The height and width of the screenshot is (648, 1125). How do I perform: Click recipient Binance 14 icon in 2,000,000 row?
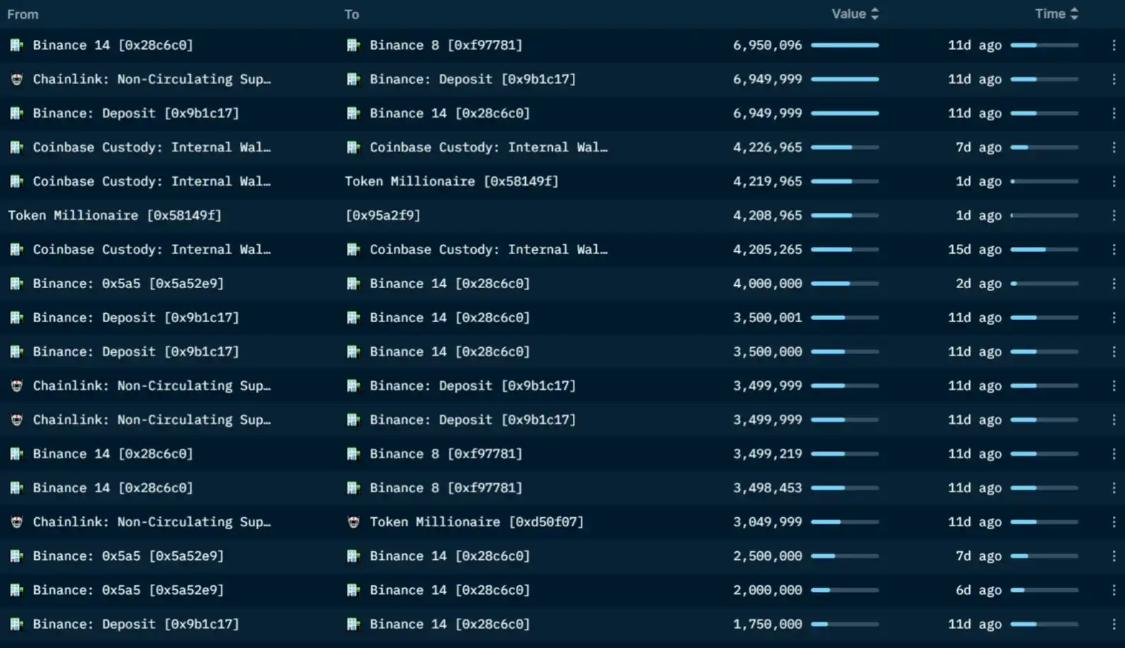353,590
